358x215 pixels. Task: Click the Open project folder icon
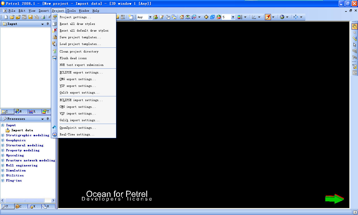click(x=12, y=17)
